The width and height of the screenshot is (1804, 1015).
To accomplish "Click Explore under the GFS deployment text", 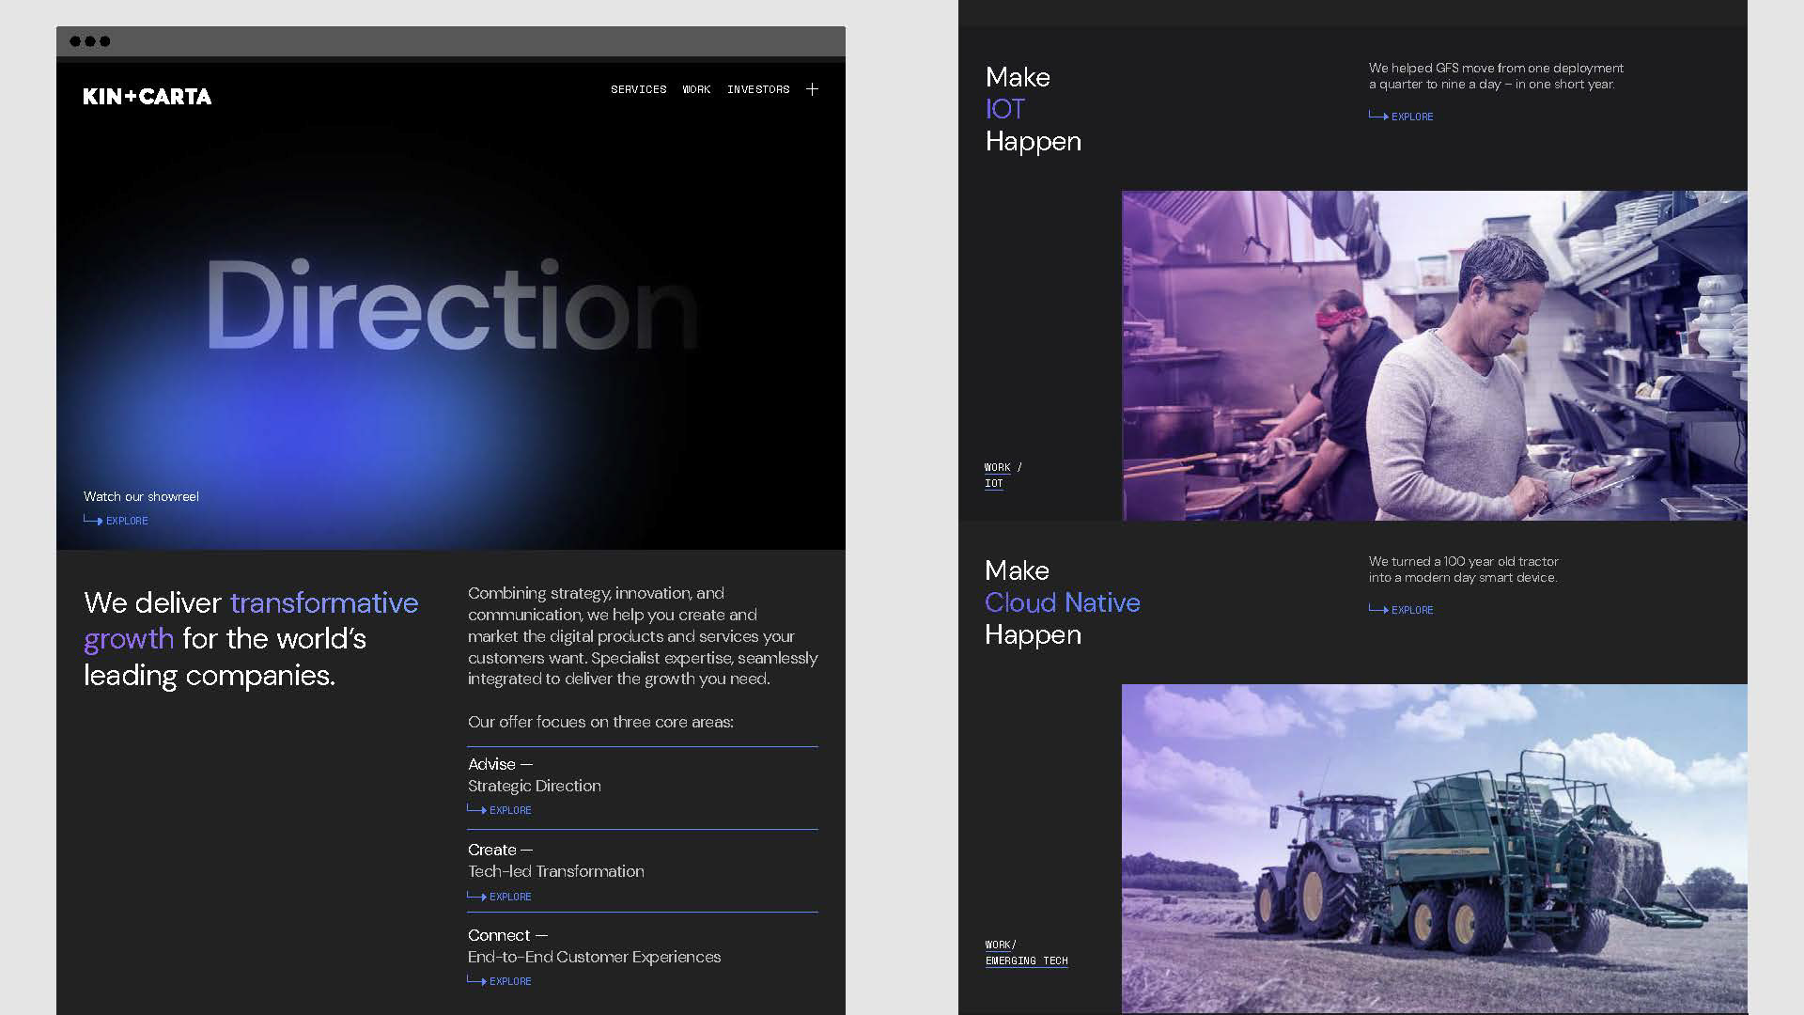I will pos(1401,117).
